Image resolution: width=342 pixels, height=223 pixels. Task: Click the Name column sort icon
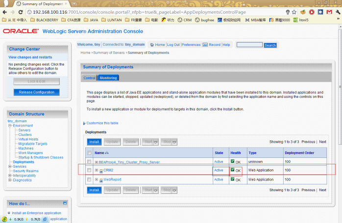[x=107, y=153]
